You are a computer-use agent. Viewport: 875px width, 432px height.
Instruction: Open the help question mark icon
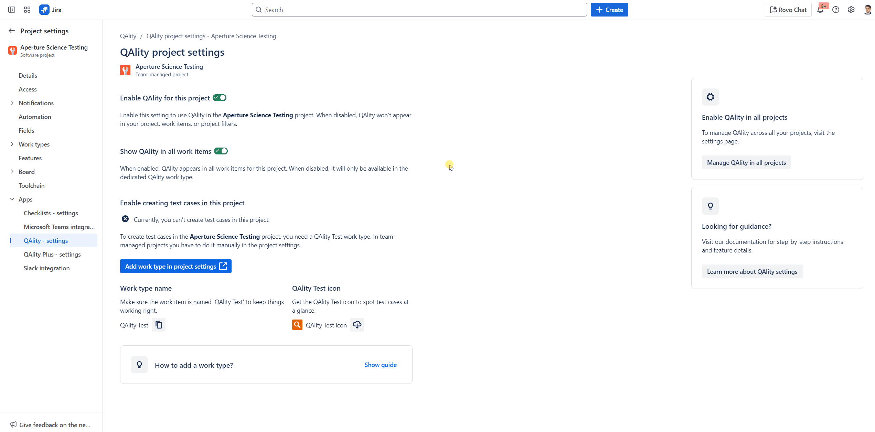(x=836, y=10)
